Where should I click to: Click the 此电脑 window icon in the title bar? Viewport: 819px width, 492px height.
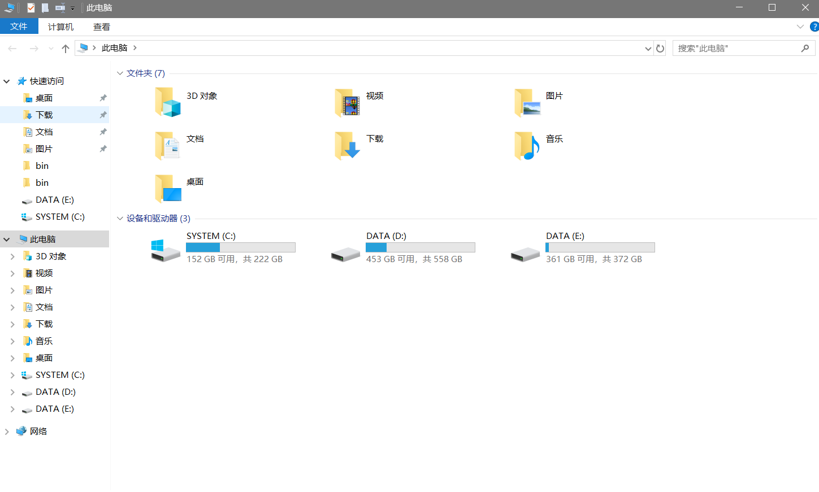10,8
